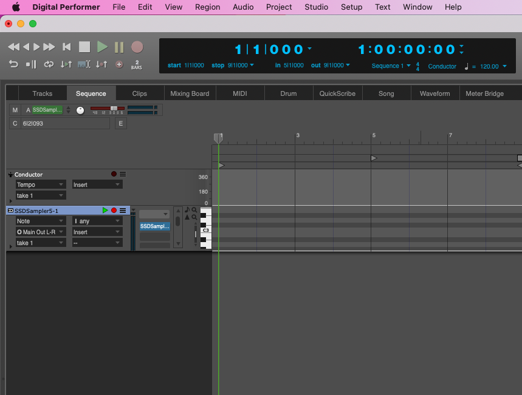Open the SSDSampler5-1 track settings menu icon
This screenshot has width=522, height=395.
coord(123,211)
